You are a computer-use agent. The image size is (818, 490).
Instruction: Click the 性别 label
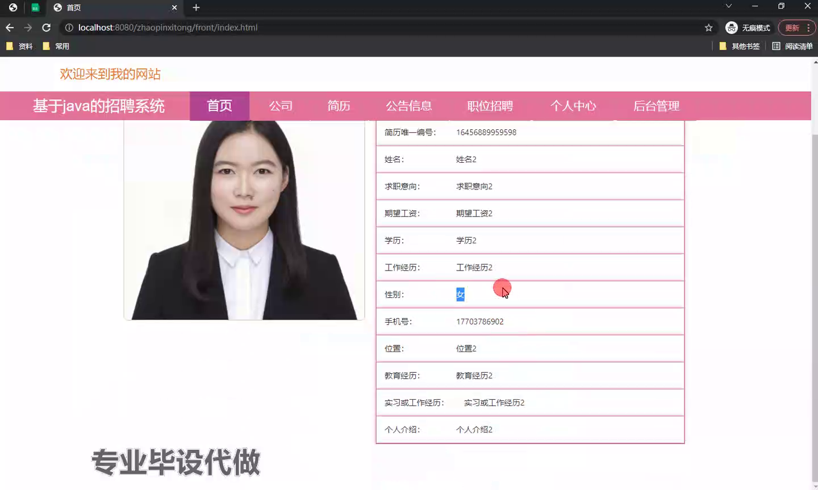coord(394,294)
